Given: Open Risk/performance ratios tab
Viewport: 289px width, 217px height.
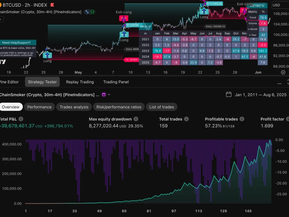Looking at the screenshot, I should pos(119,107).
